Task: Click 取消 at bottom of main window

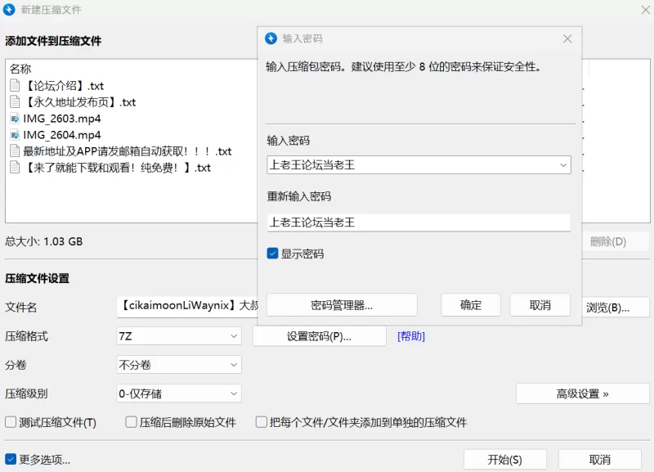Action: (600, 460)
